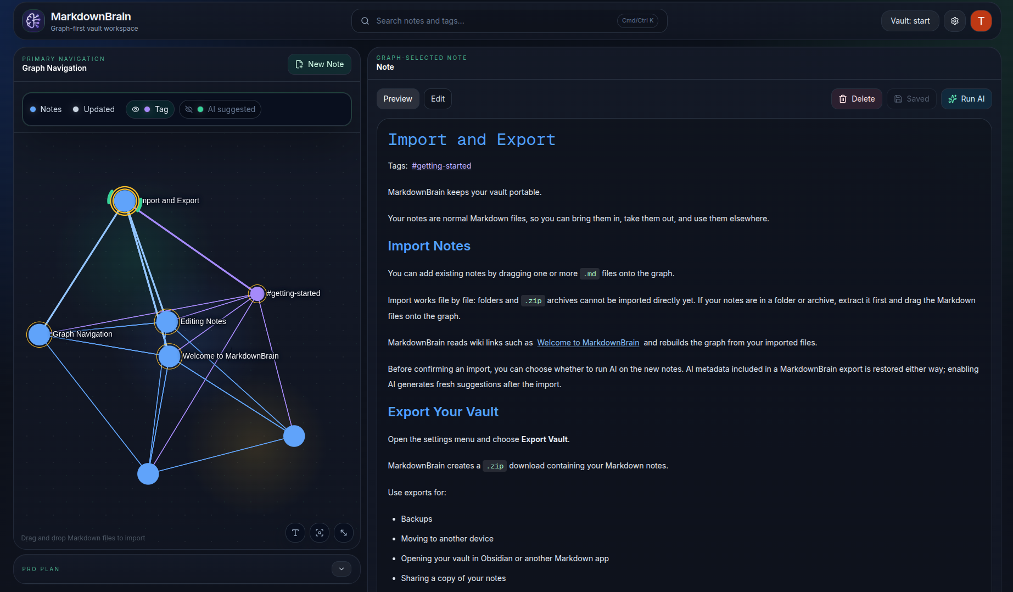Click the Moving to another device item

coord(447,539)
